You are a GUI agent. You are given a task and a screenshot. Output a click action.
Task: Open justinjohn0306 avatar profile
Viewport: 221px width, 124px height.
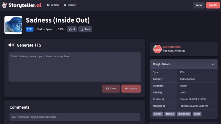click(157, 49)
